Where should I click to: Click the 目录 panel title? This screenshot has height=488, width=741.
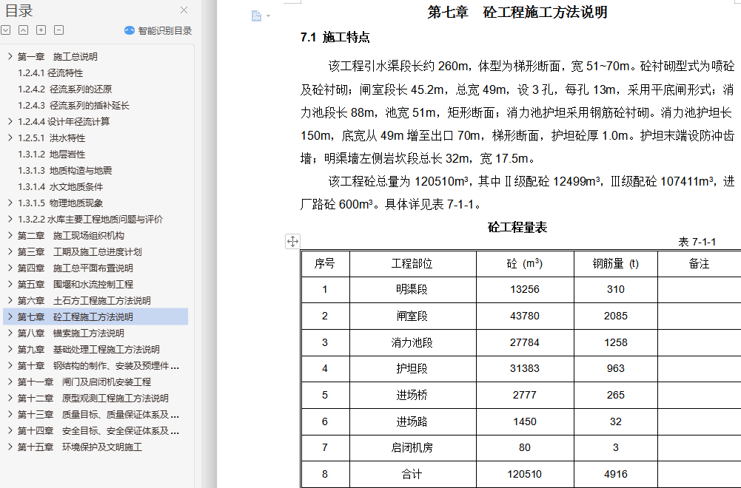pos(19,10)
